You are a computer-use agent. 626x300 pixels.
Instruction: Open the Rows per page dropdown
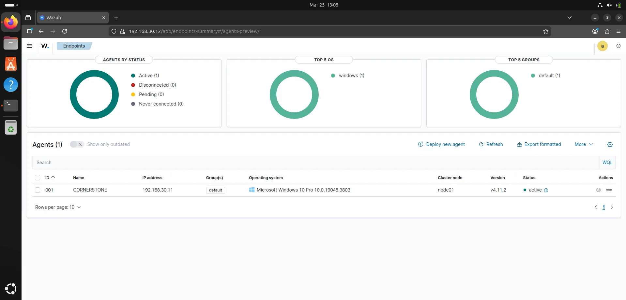[x=58, y=207]
